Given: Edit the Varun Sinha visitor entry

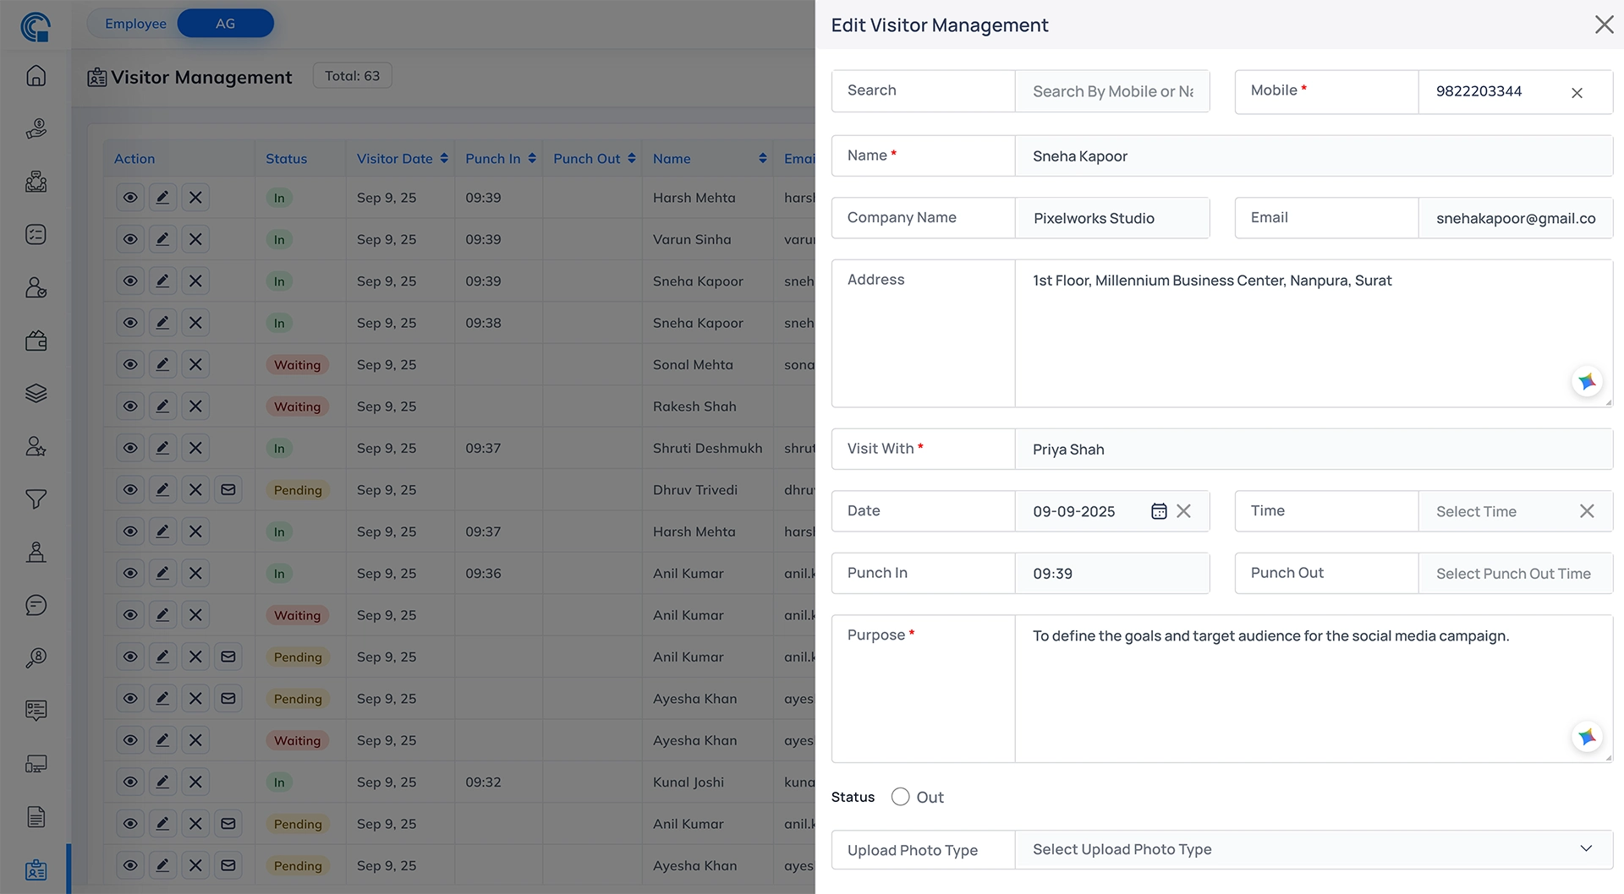Looking at the screenshot, I should click(x=162, y=239).
